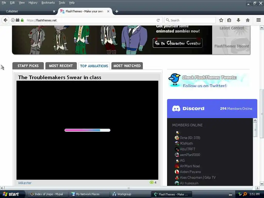This screenshot has height=198, width=264.
Task: Switch to Workgroup taskbar item
Action: pos(130,194)
